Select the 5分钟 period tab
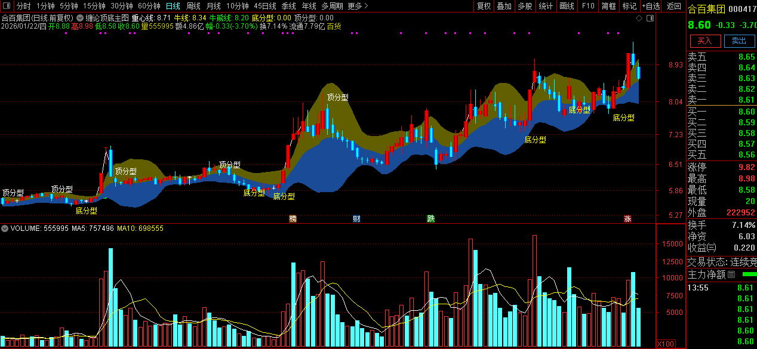 pyautogui.click(x=69, y=6)
